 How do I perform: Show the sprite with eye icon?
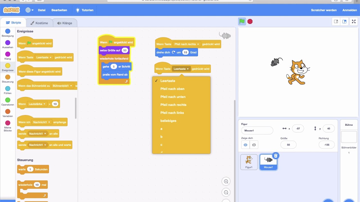click(245, 145)
